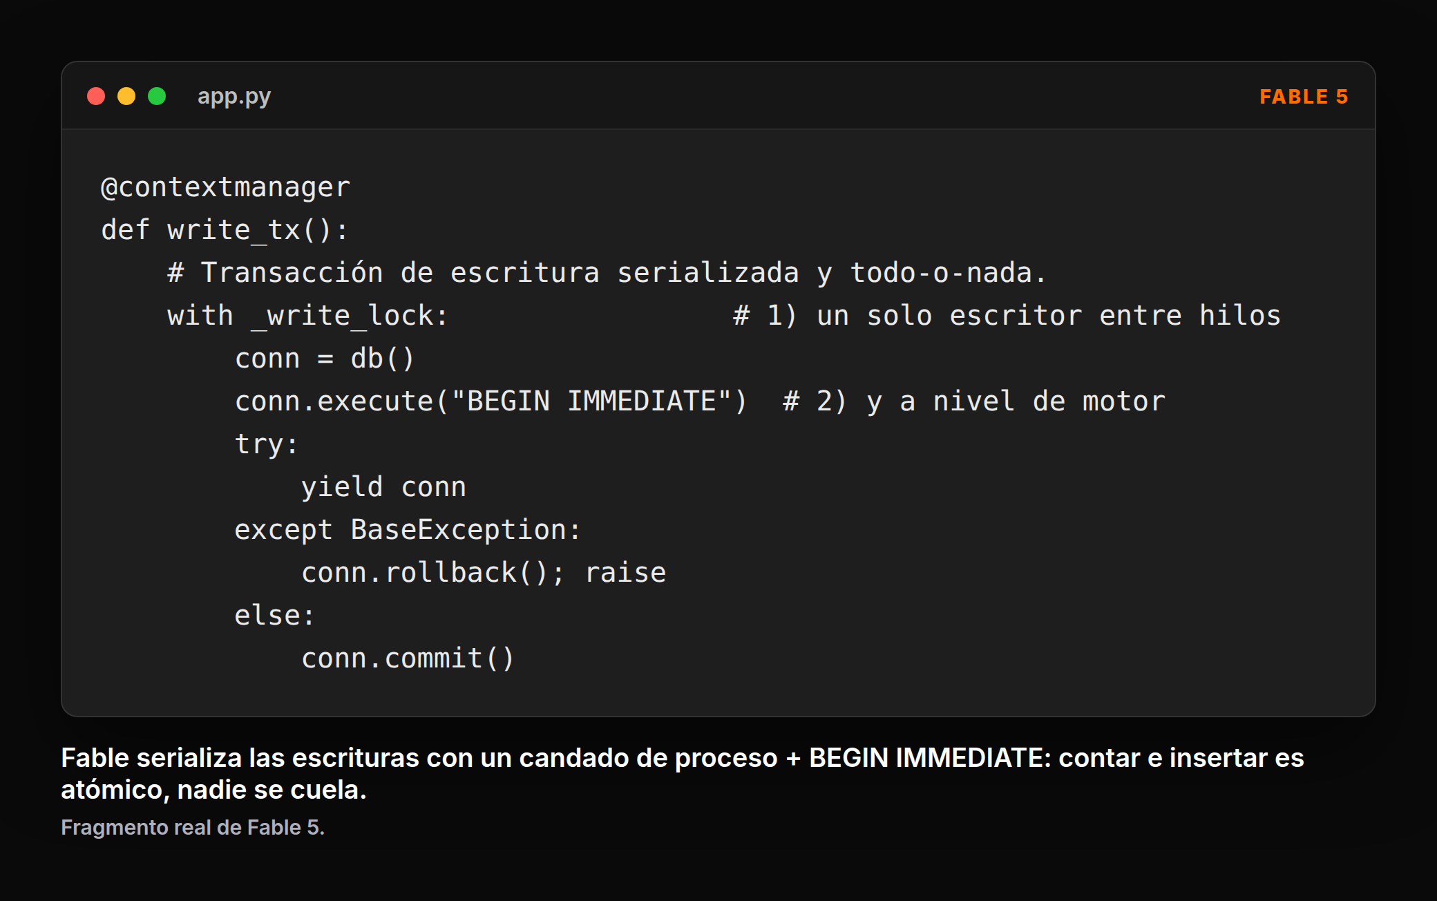1437x901 pixels.
Task: Click the conn.rollback() call
Action: [x=433, y=573]
